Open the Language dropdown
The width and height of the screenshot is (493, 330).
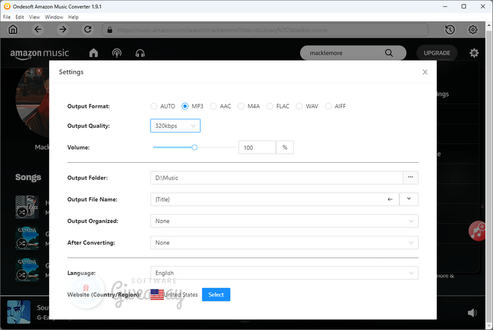click(x=284, y=273)
